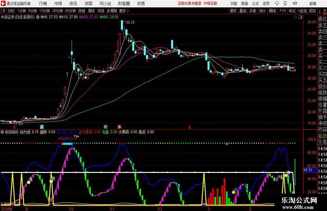Click the 17.93 low price label
This screenshot has height=211, width=327.
point(18,124)
